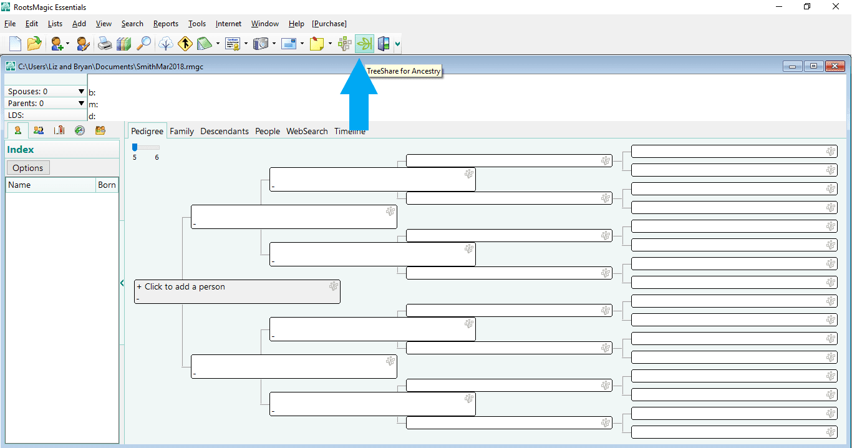Screen dimensions: 852x448
Task: Click the Print toolbar icon
Action: (x=105, y=44)
